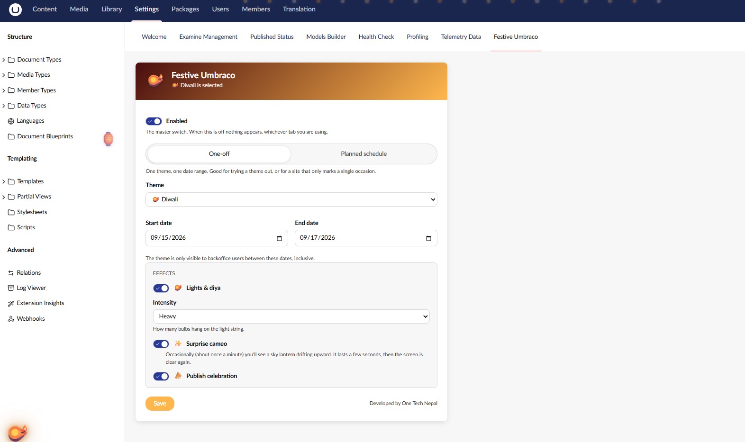
Task: Turn off the Publish celebration switch
Action: (161, 376)
